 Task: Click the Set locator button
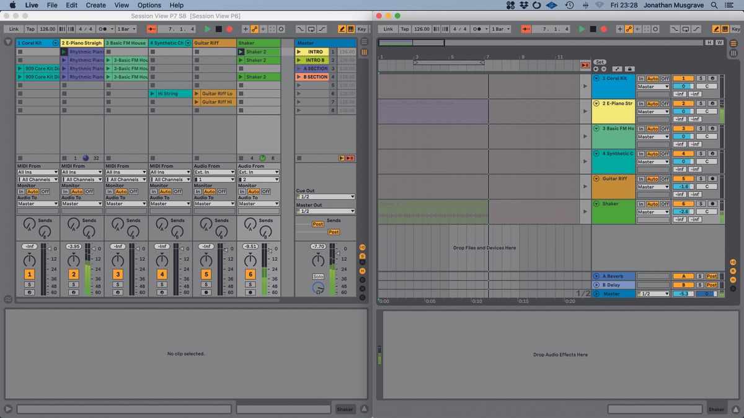pyautogui.click(x=600, y=62)
